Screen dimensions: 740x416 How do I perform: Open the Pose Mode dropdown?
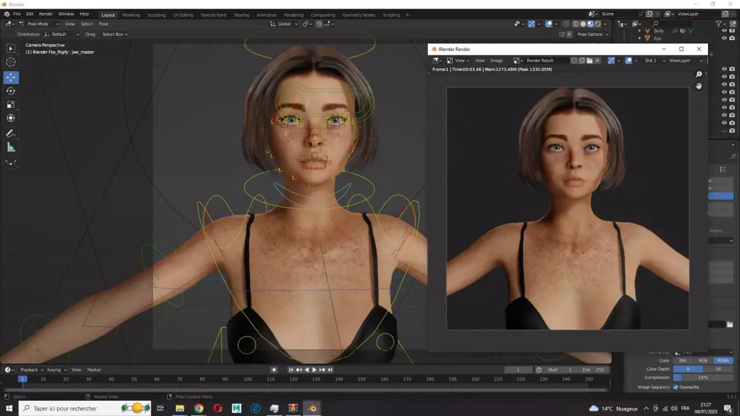(x=35, y=24)
